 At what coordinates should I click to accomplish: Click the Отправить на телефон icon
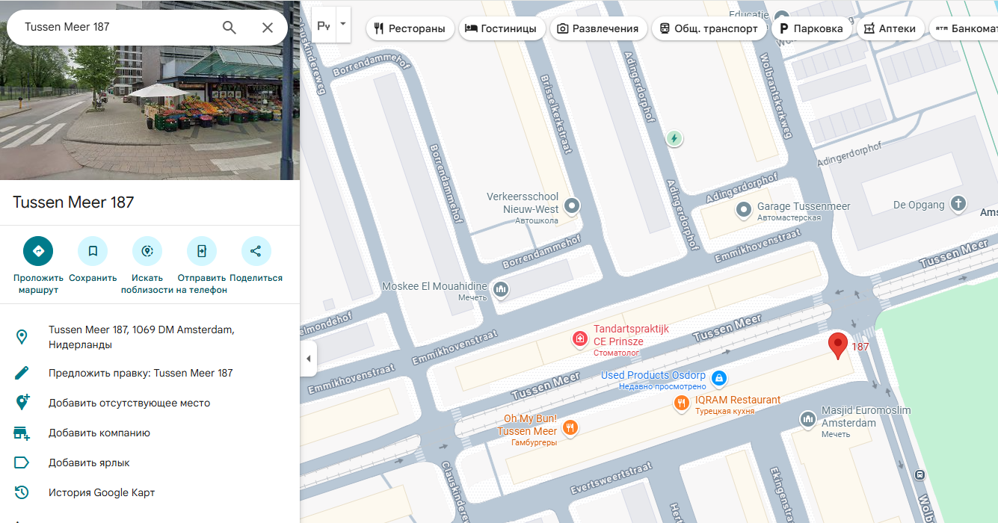(x=202, y=251)
